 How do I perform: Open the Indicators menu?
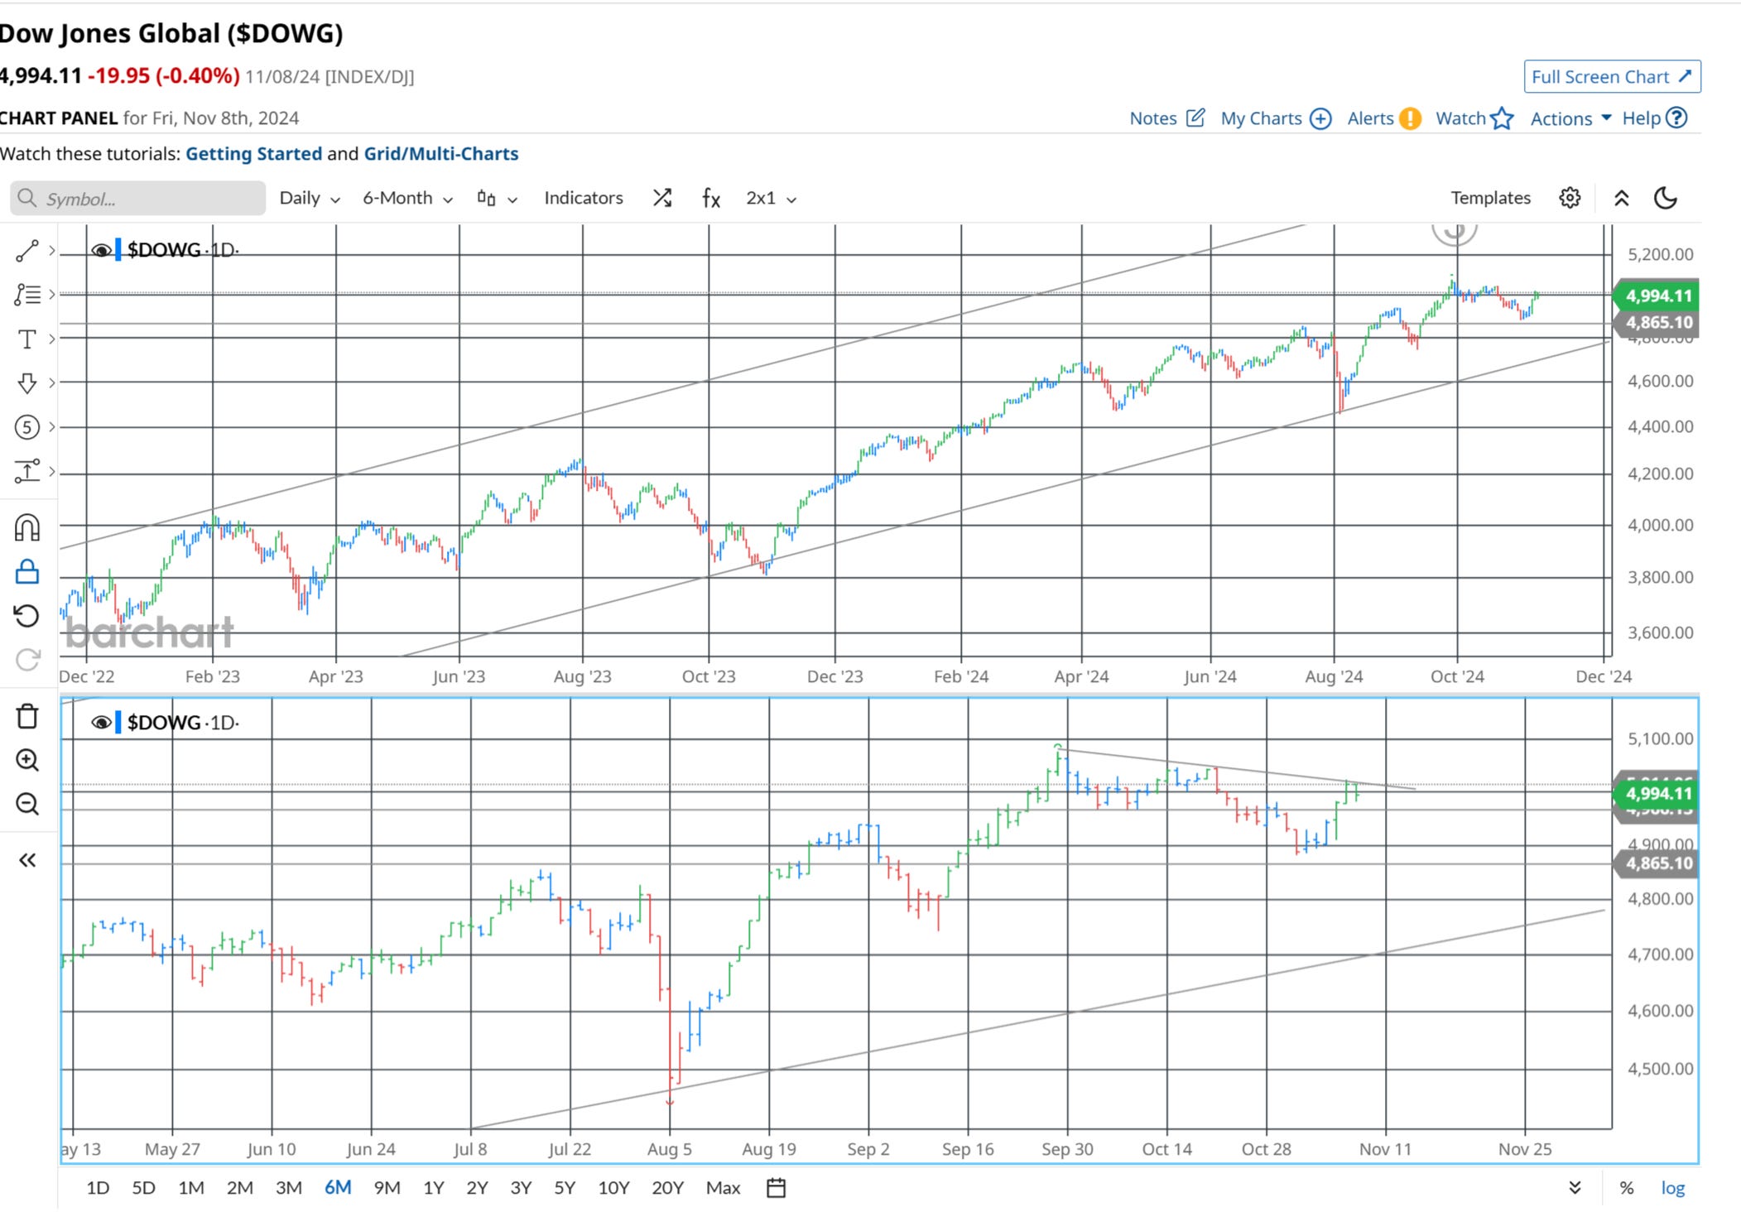point(583,198)
